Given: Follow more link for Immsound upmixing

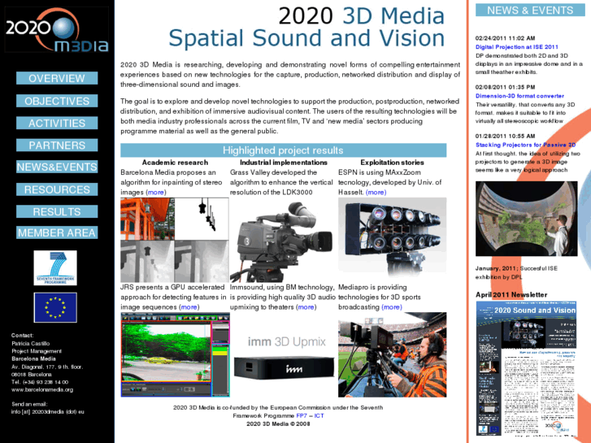Looking at the screenshot, I should 306,307.
